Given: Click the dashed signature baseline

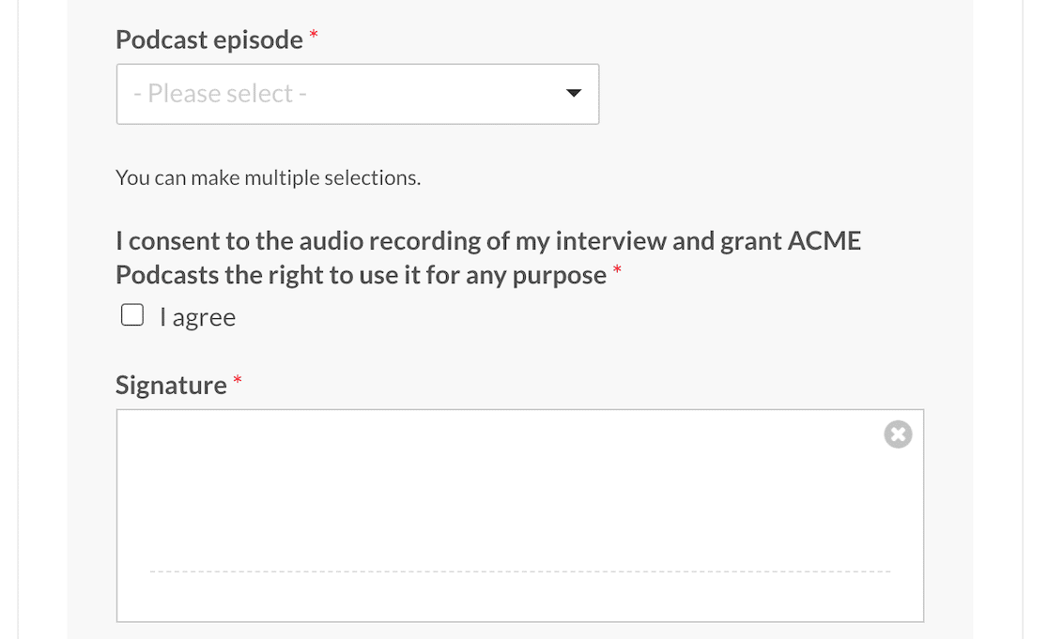Looking at the screenshot, I should click(520, 571).
